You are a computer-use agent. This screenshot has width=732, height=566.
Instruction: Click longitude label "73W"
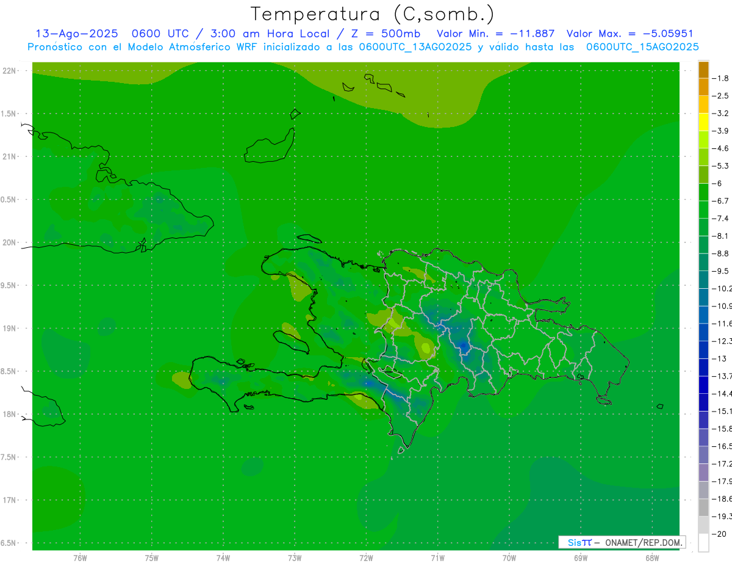click(x=295, y=558)
